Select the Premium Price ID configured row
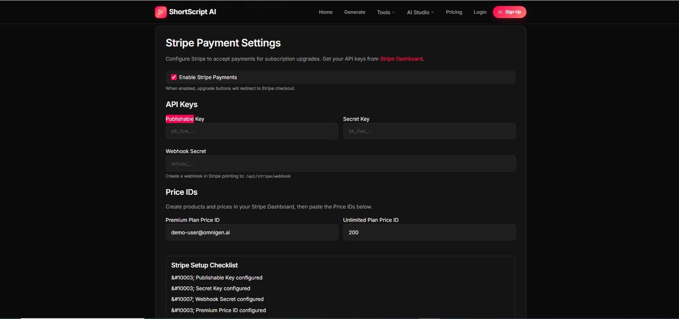 coord(218,310)
